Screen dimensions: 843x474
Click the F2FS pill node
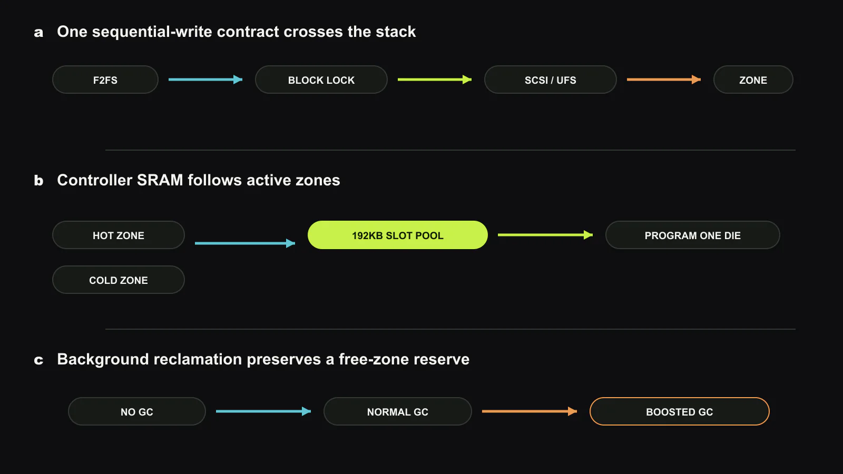coord(105,80)
